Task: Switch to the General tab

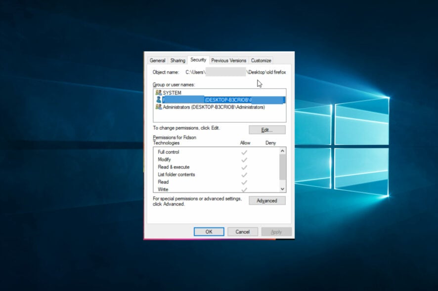Action: pyautogui.click(x=157, y=60)
